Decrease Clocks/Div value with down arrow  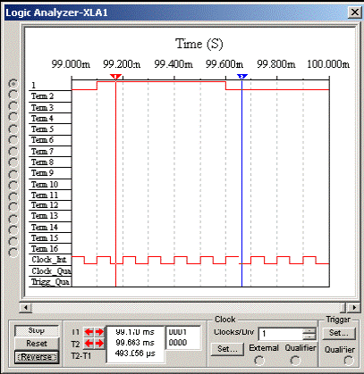pos(309,337)
